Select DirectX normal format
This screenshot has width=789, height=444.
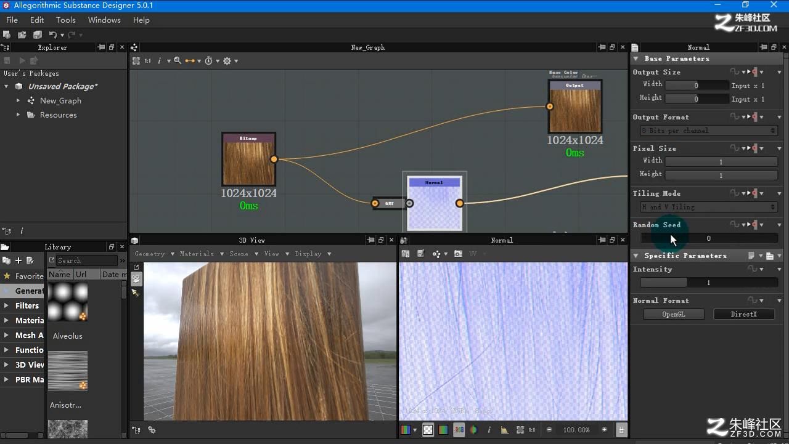744,314
